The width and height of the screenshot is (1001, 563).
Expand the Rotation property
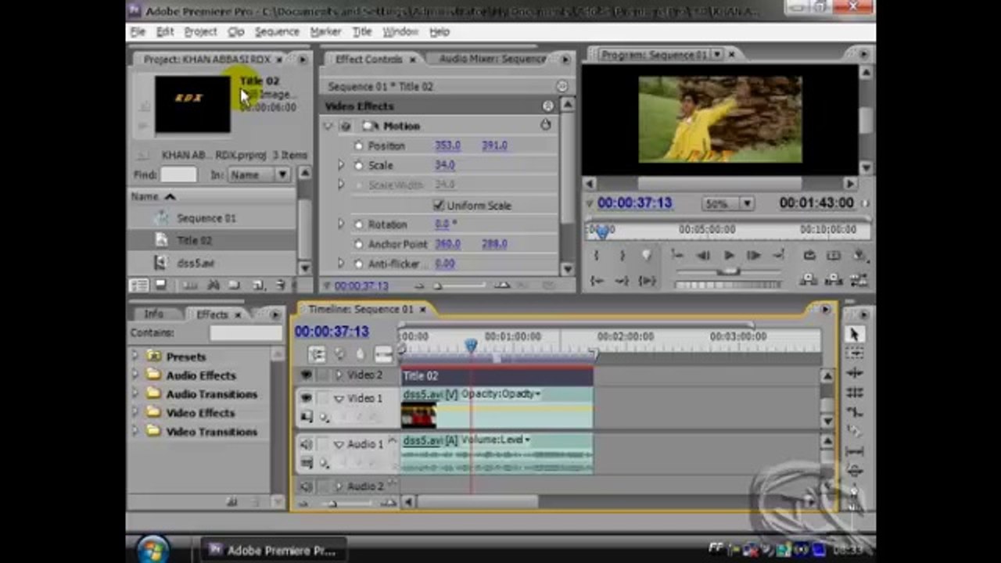(341, 224)
